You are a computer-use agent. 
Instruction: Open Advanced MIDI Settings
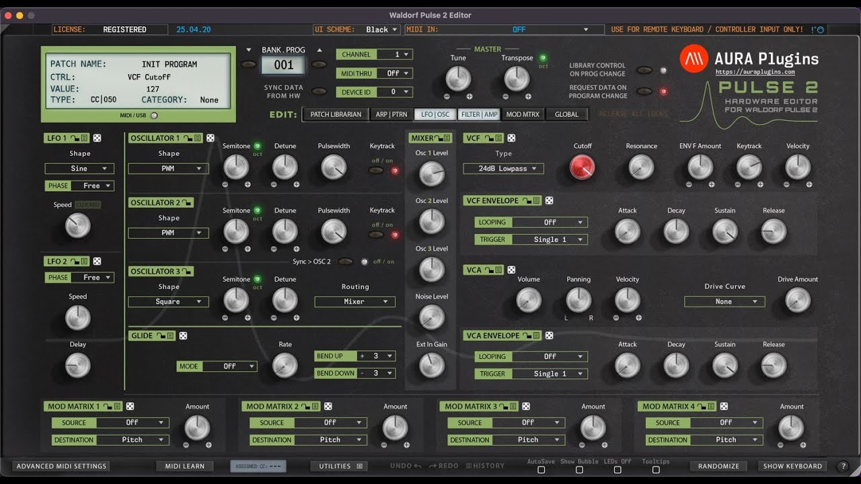point(61,466)
